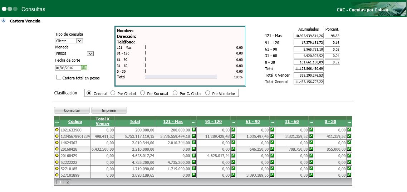Open 0 - 30 detail arrow for 12345678901234
This screenshot has width=407, height=192.
pos(349,136)
